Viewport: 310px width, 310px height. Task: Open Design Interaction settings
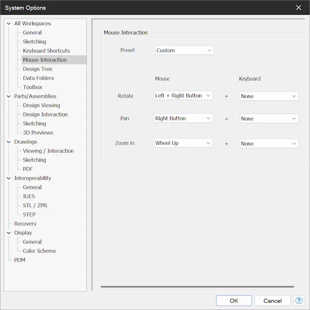click(45, 114)
